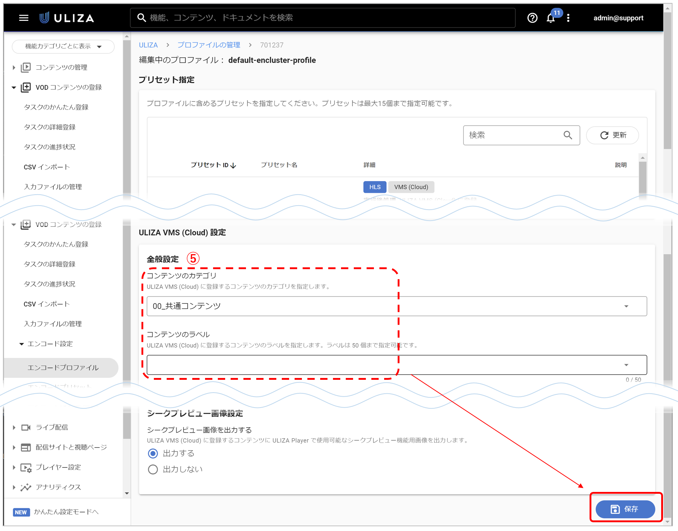Follow the ULIZA breadcrumb link
678x531 pixels.
[x=148, y=45]
